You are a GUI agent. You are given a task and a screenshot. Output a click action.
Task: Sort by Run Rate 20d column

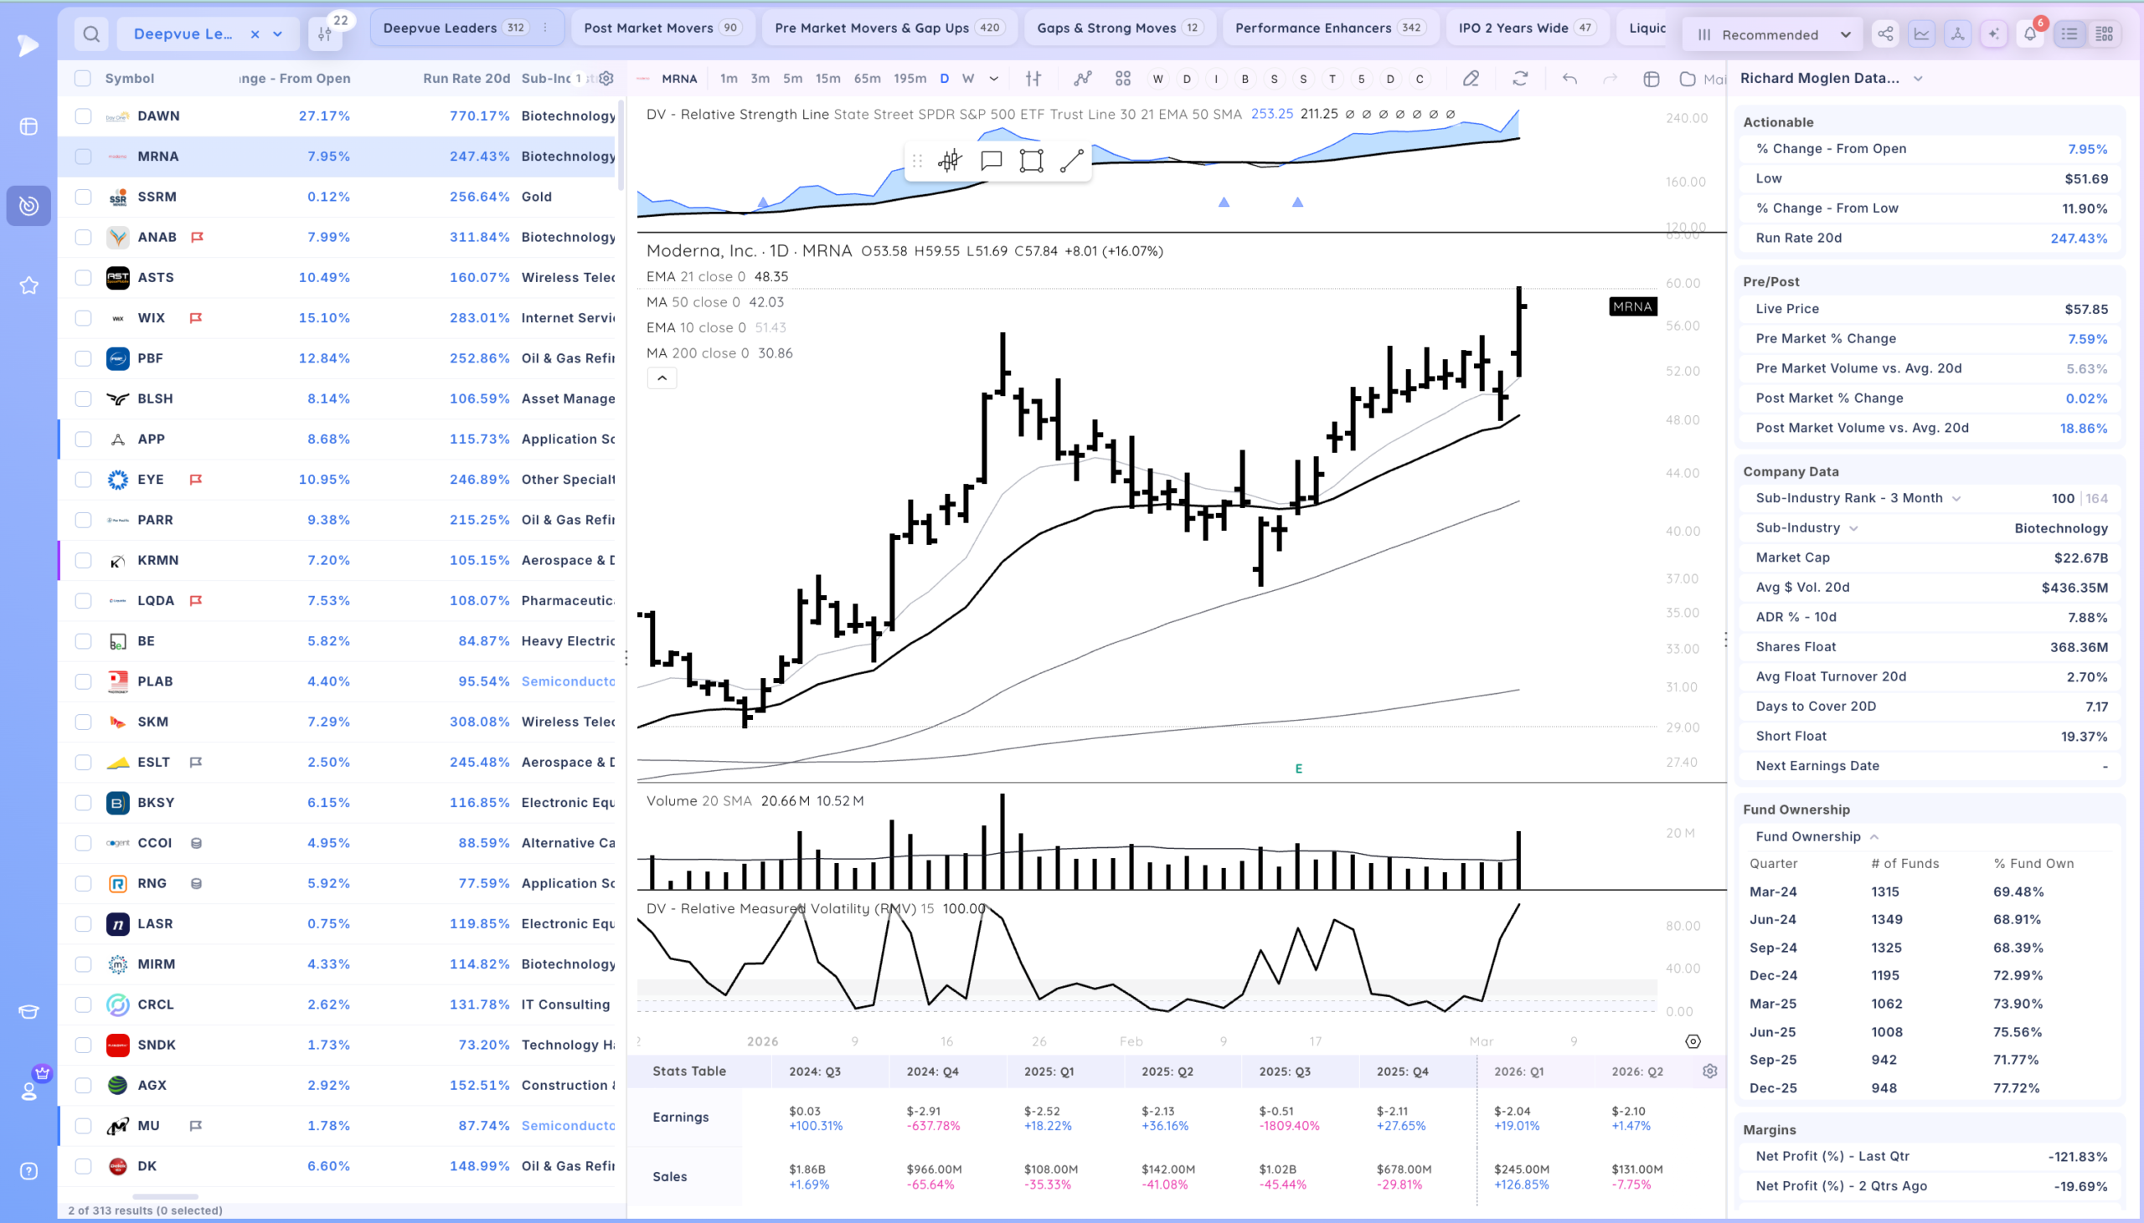tap(466, 78)
